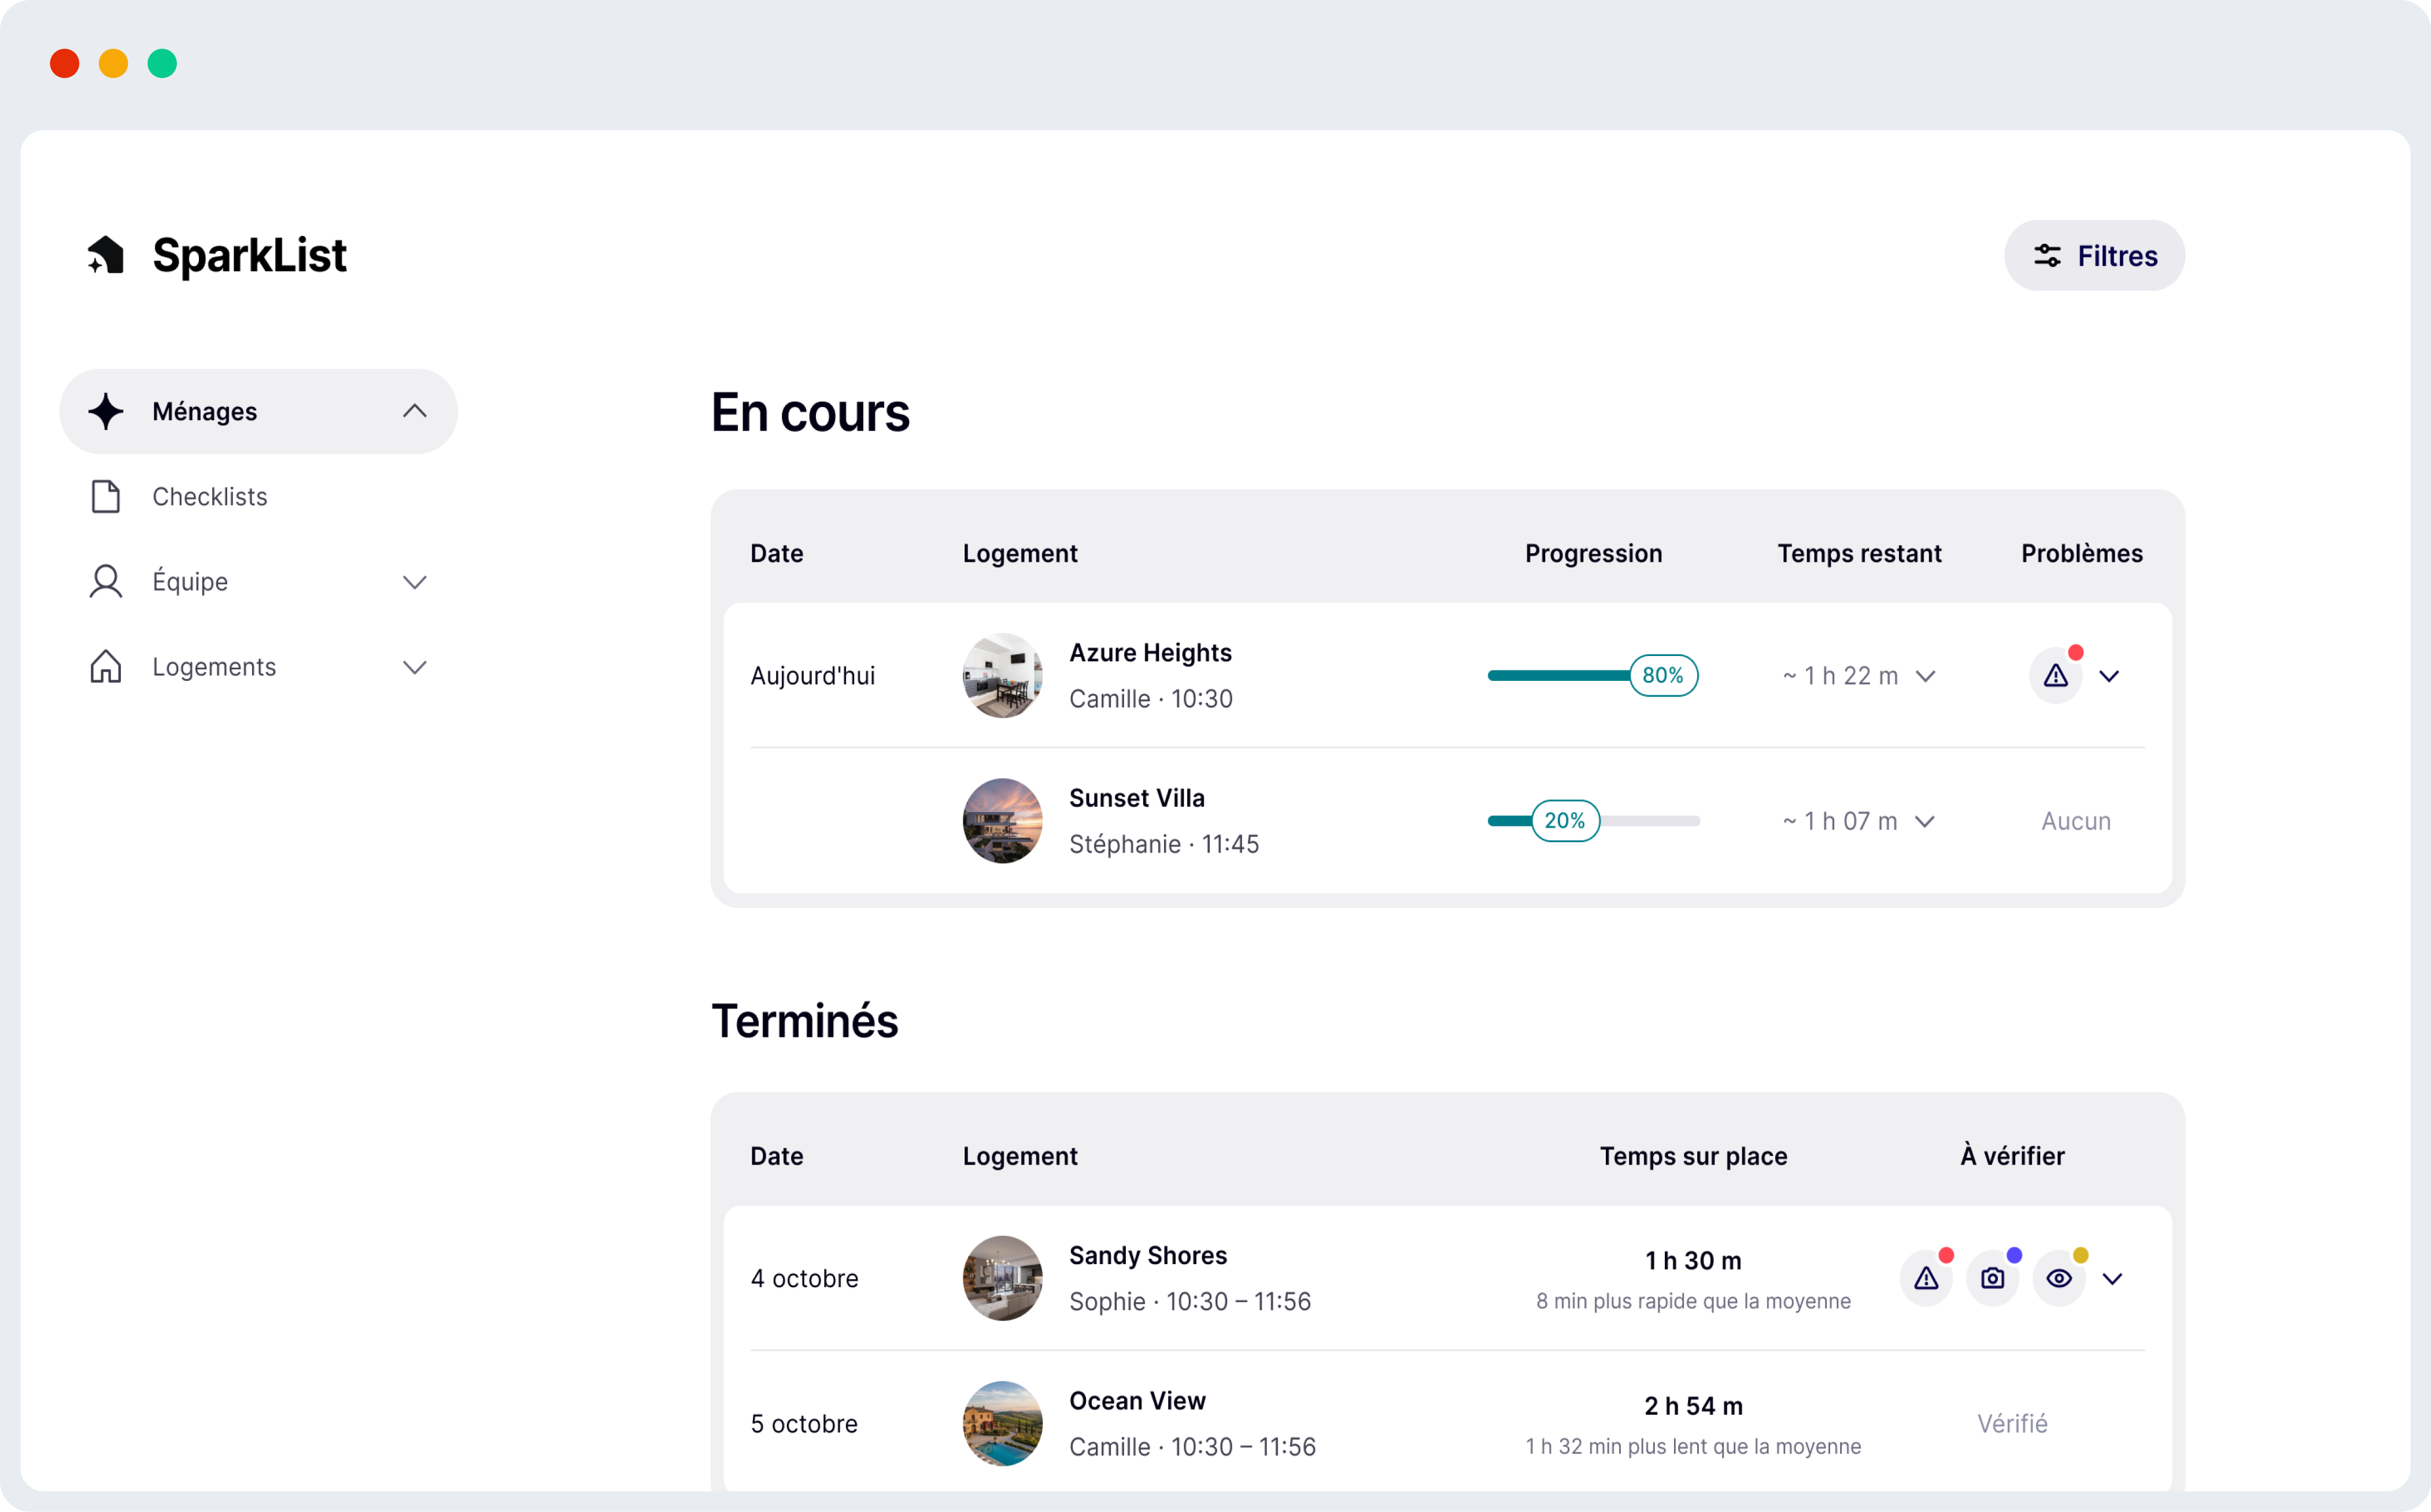Click the Problèmes column header
Screen dimensions: 2431x1512
[x=2082, y=553]
